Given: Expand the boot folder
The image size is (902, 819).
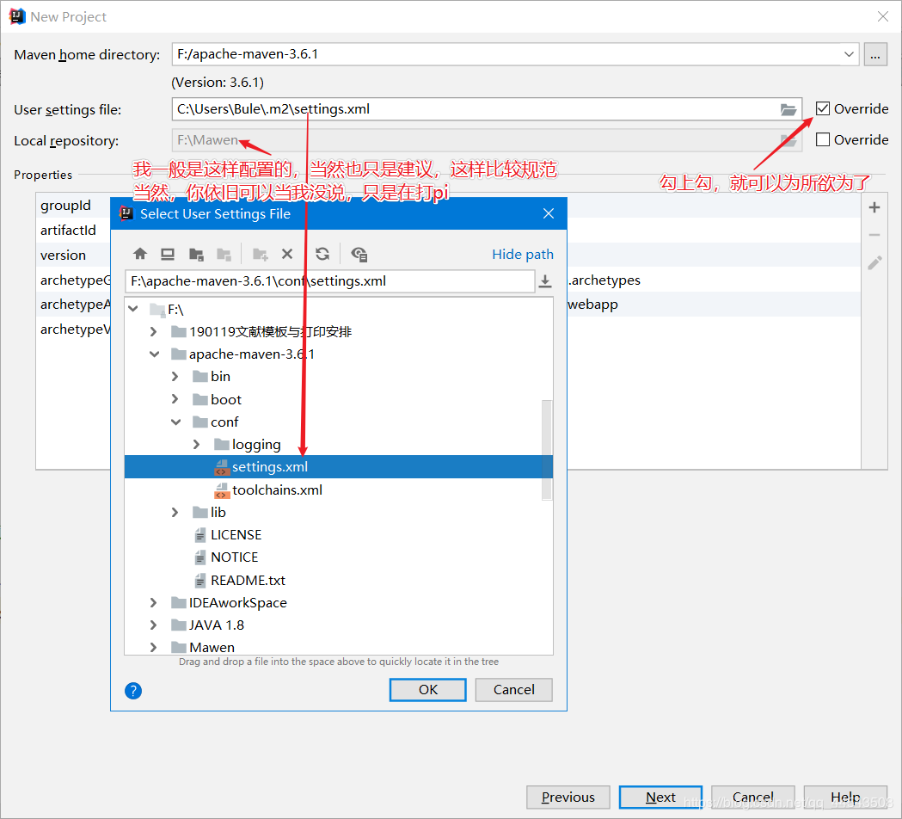Looking at the screenshot, I should [x=175, y=399].
